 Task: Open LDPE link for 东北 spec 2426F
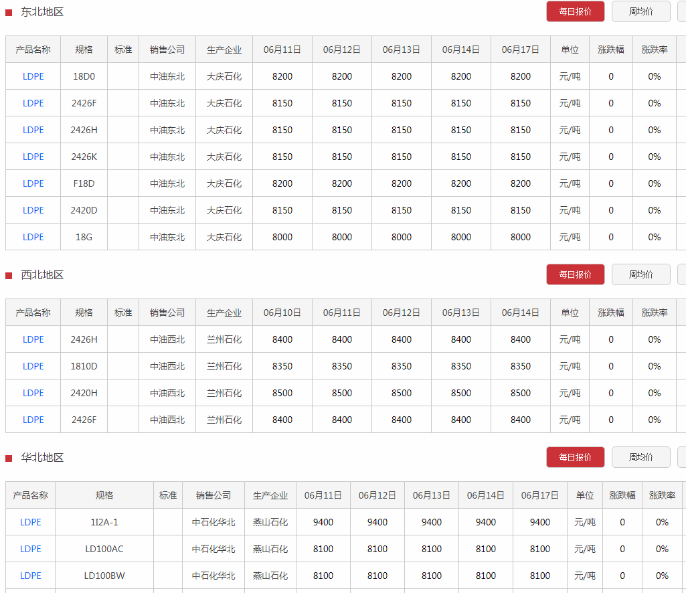point(33,103)
